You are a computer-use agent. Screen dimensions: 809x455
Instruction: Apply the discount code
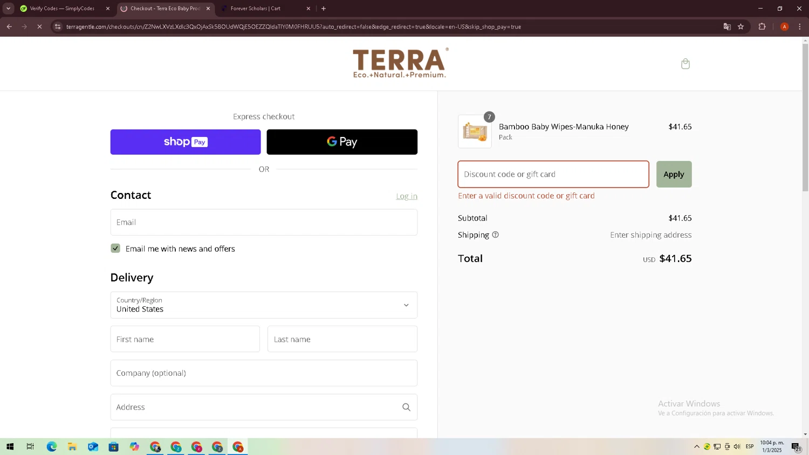point(674,174)
